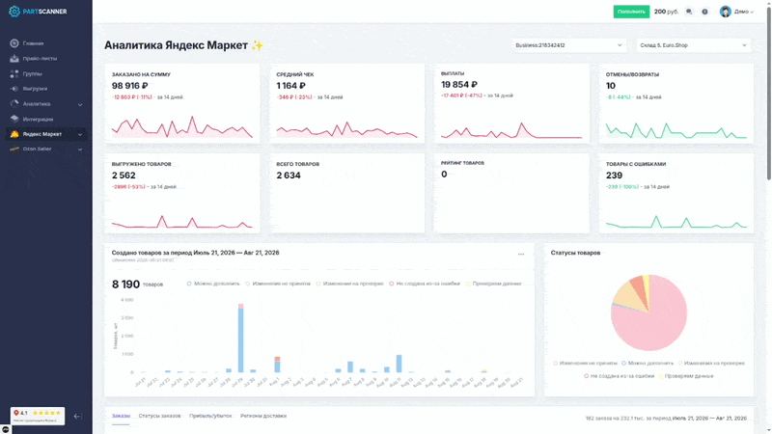
Task: Open Прайс-листы menu item
Action: (x=40, y=59)
